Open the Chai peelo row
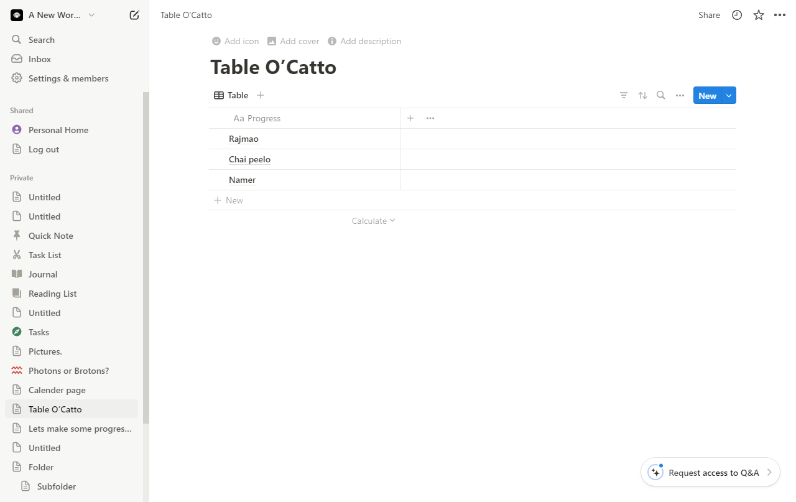The width and height of the screenshot is (796, 502). pyautogui.click(x=249, y=159)
